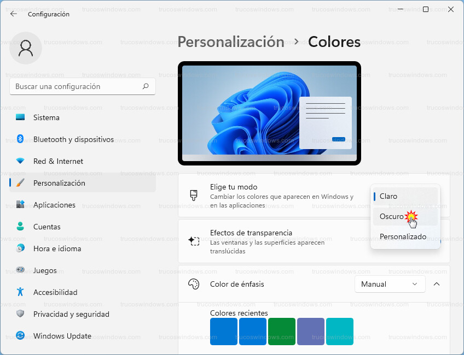Click Personalización breadcrumb link

click(x=231, y=42)
